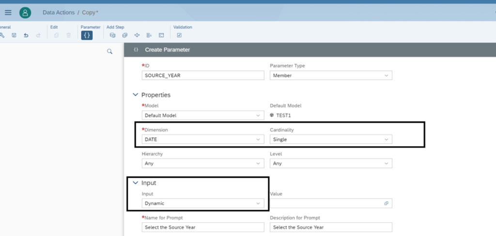The image size is (496, 236).
Task: Click the Add Step toolbar group label
Action: point(115,27)
